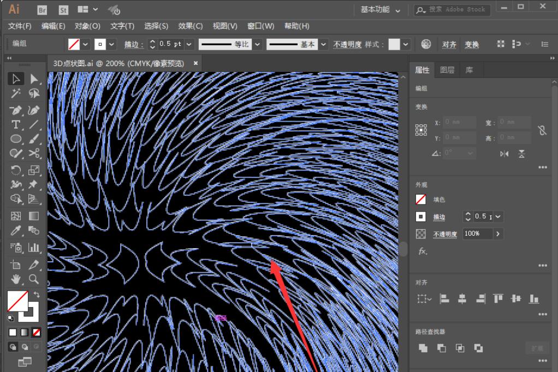
Task: Click 变换 button in control bar
Action: point(472,45)
